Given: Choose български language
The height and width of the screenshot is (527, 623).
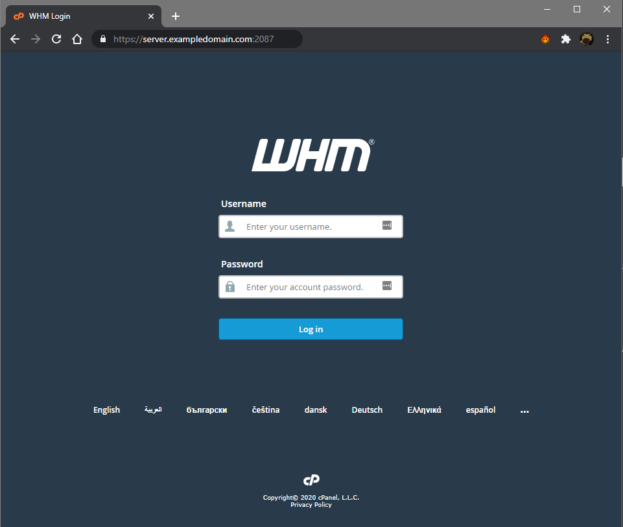Looking at the screenshot, I should (207, 410).
